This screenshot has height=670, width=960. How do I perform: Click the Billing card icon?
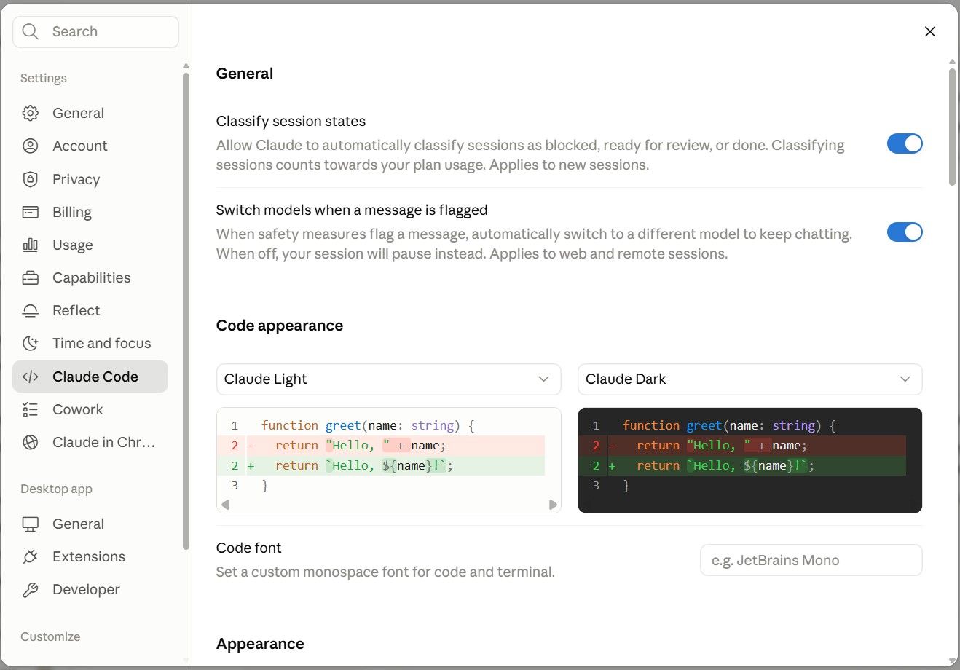click(30, 212)
